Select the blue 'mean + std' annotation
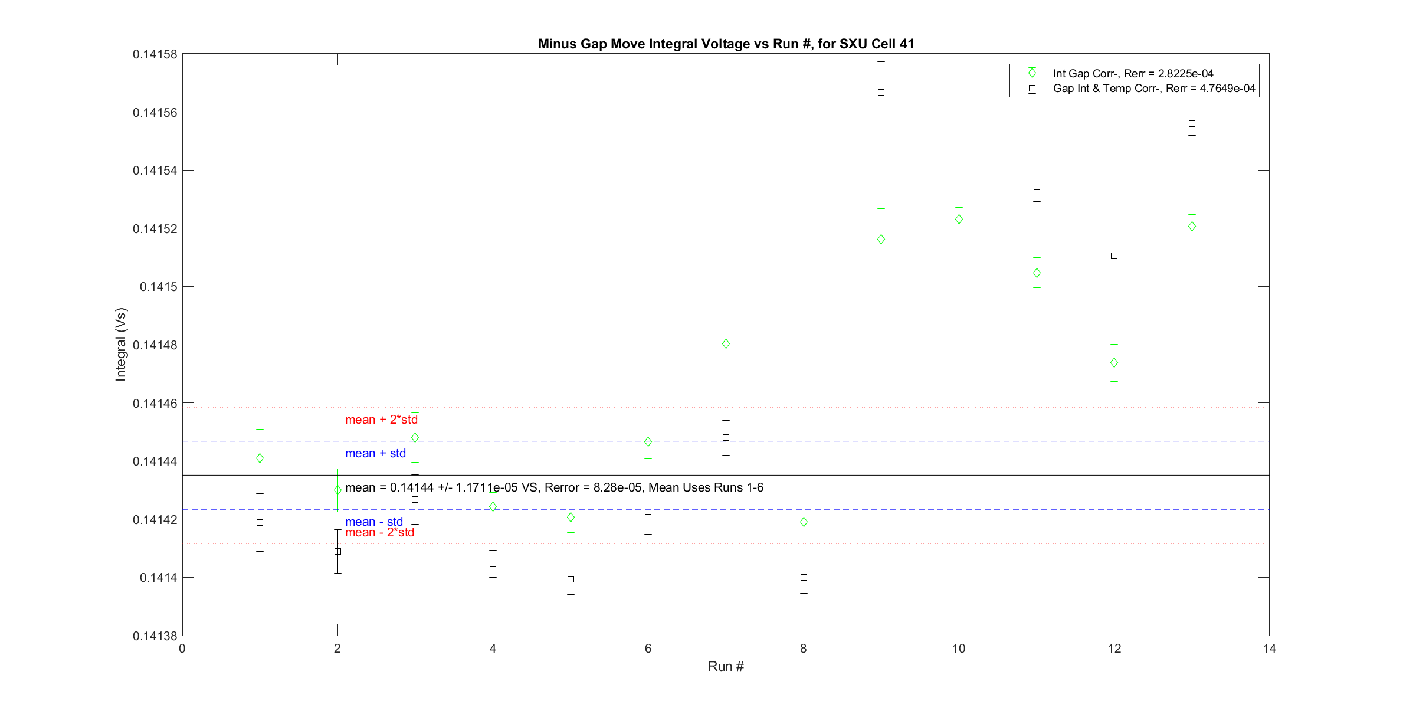This screenshot has height=714, width=1403. point(375,453)
